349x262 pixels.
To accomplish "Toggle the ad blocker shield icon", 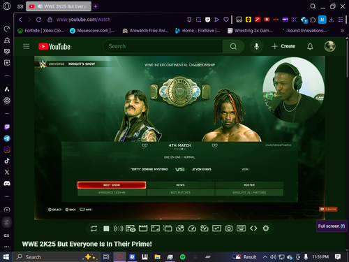I will (207, 20).
